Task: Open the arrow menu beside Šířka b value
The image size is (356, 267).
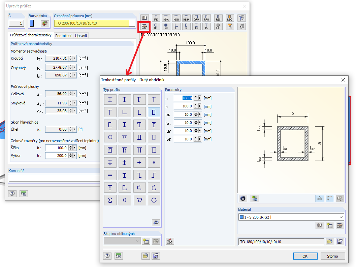Action: coord(74,148)
